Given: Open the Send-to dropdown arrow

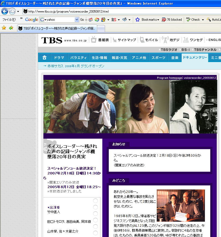Looking at the screenshot, I should pyautogui.click(x=129, y=20).
